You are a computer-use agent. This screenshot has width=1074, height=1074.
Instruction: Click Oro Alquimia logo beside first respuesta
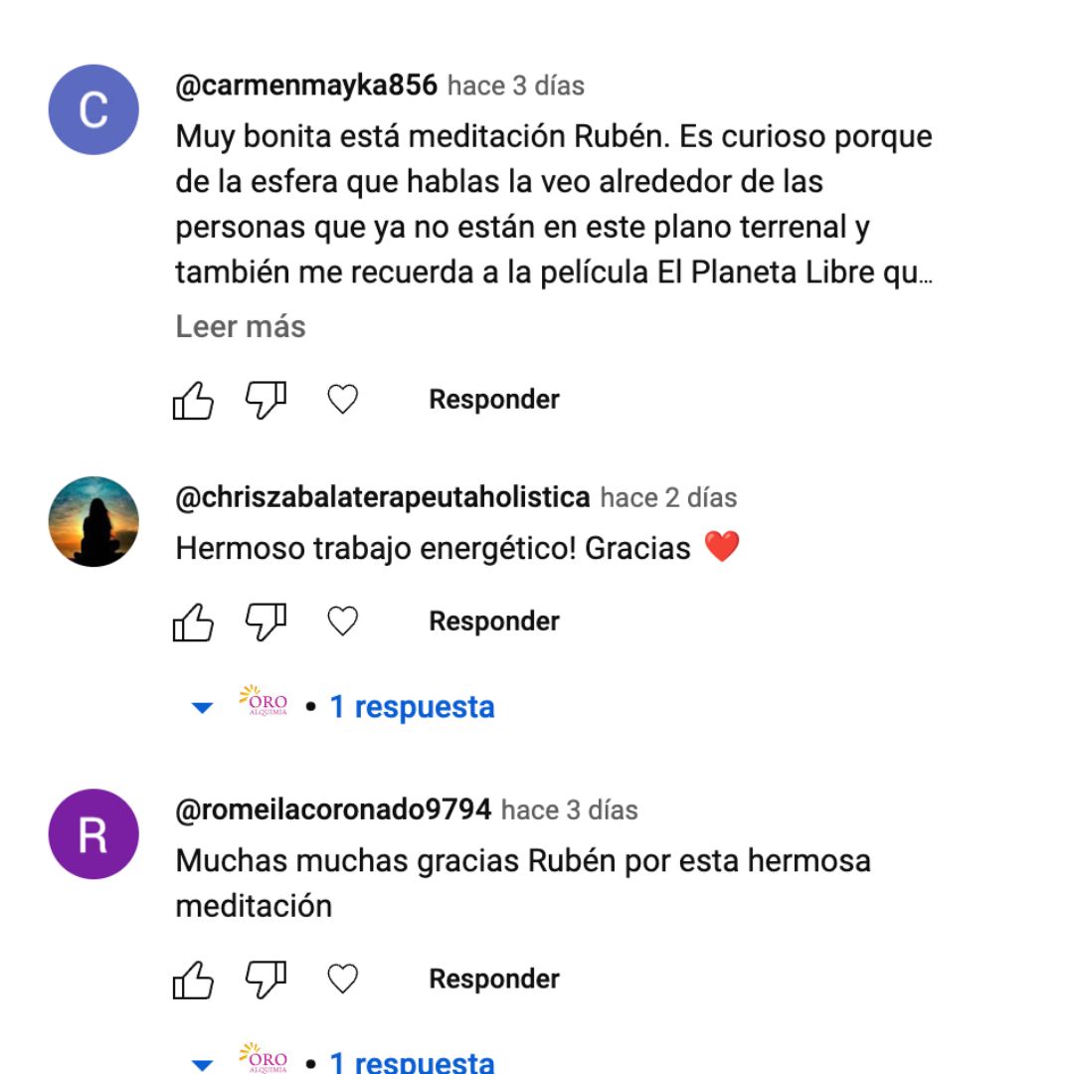point(264,701)
